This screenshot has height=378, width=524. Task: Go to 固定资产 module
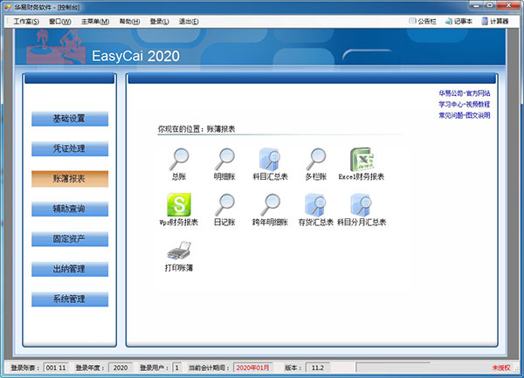coord(69,238)
